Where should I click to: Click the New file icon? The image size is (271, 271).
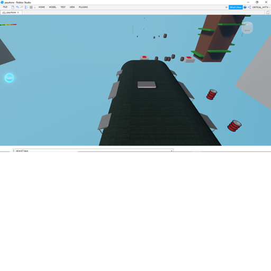pos(13,7)
